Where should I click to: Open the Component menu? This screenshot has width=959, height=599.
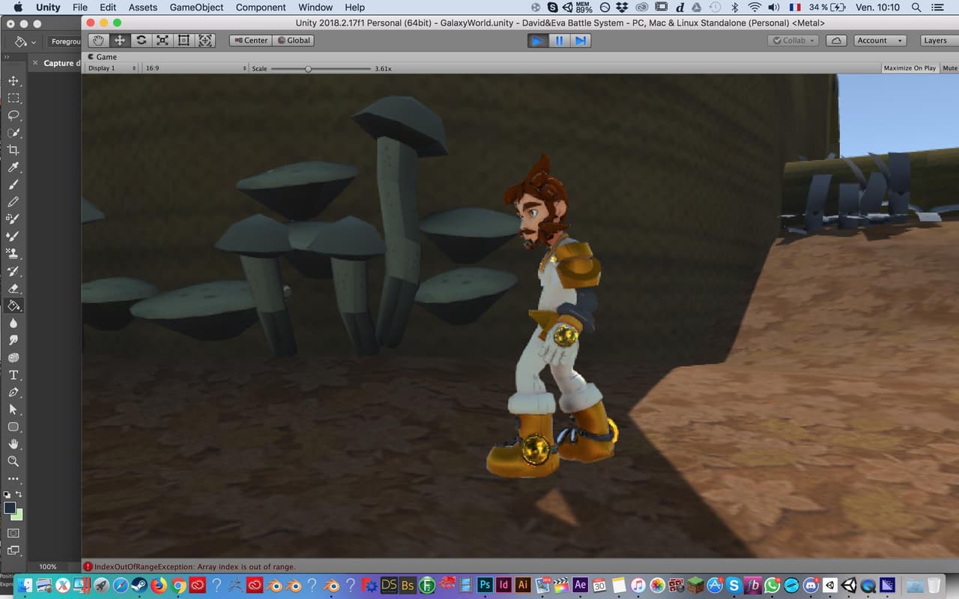coord(261,7)
